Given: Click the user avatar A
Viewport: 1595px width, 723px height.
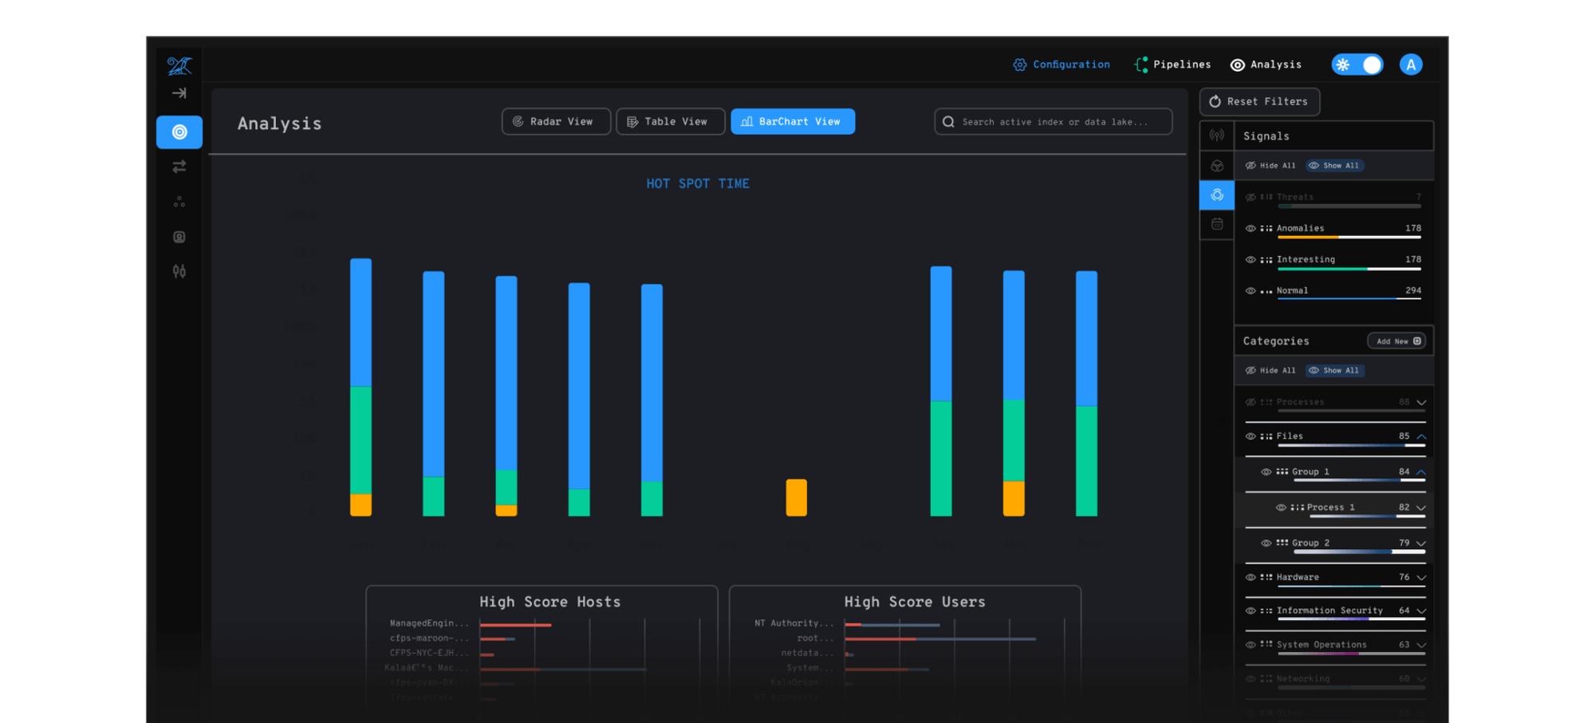Looking at the screenshot, I should click(x=1411, y=65).
